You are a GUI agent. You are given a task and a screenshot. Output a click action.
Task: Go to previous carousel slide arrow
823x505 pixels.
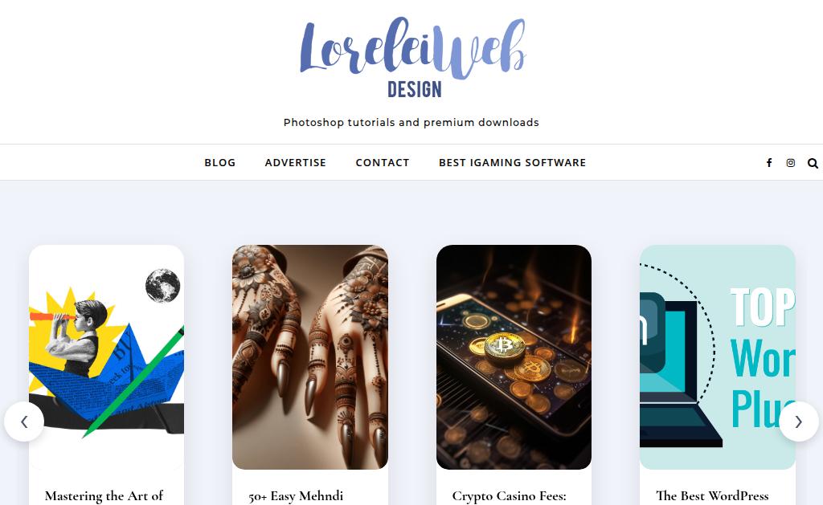click(24, 422)
